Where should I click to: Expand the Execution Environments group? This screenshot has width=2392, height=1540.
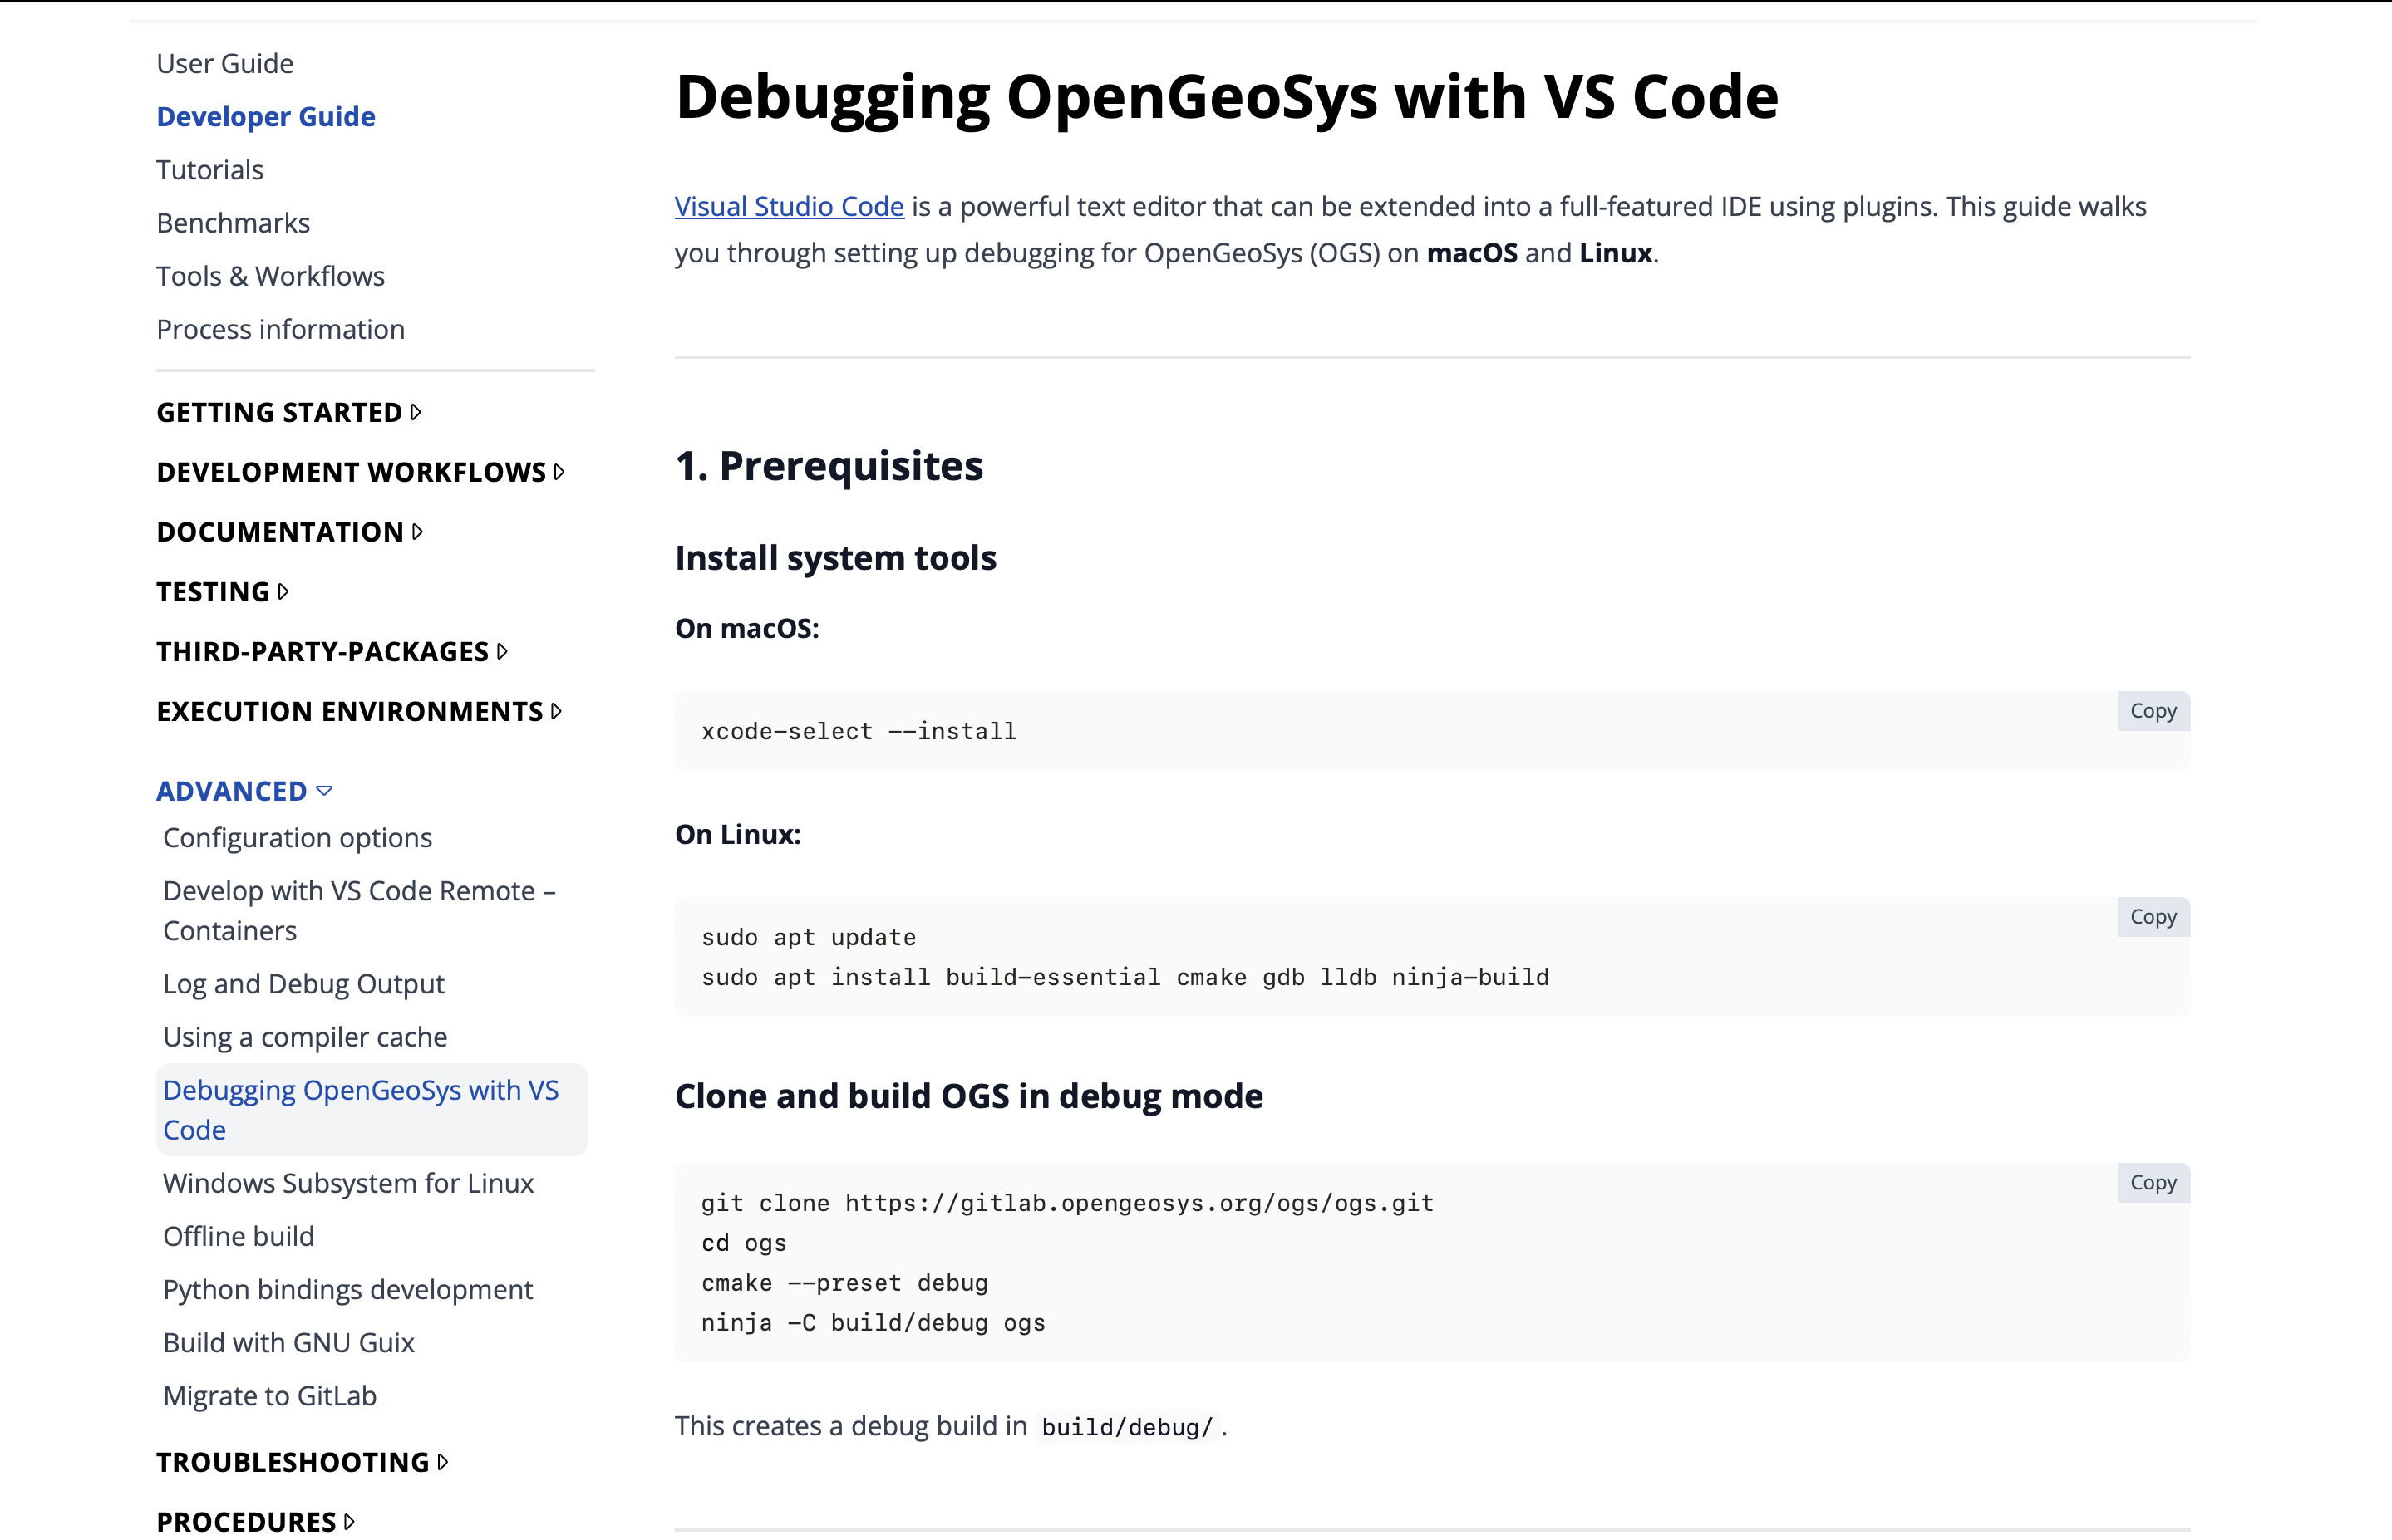pyautogui.click(x=360, y=711)
